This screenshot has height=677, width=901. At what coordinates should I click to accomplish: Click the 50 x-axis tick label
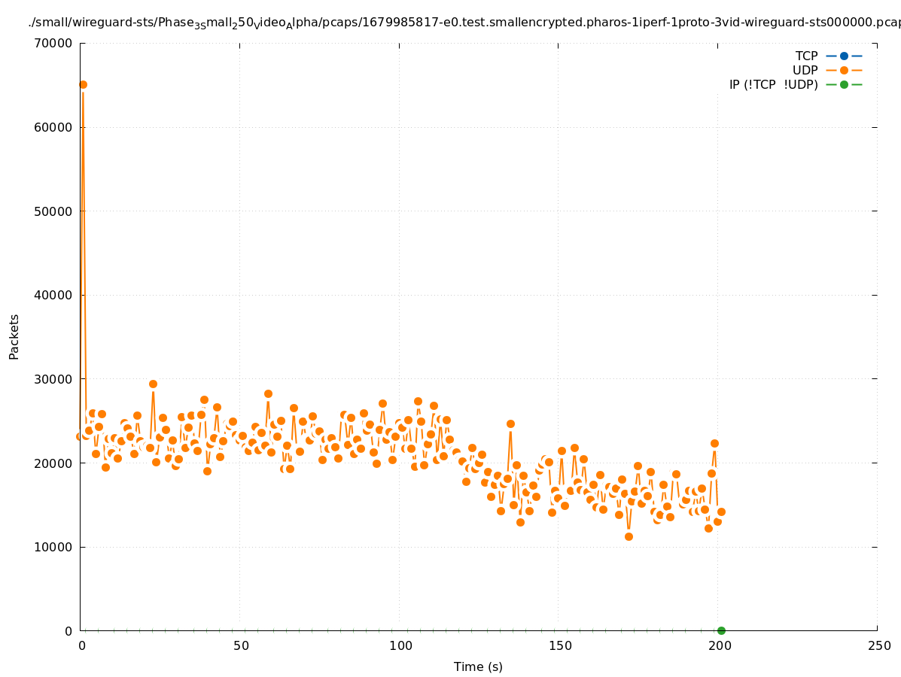click(x=241, y=645)
